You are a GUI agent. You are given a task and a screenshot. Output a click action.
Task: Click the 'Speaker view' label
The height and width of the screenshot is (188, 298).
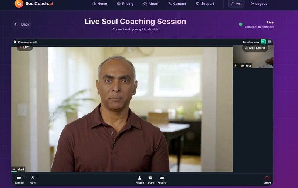251,42
